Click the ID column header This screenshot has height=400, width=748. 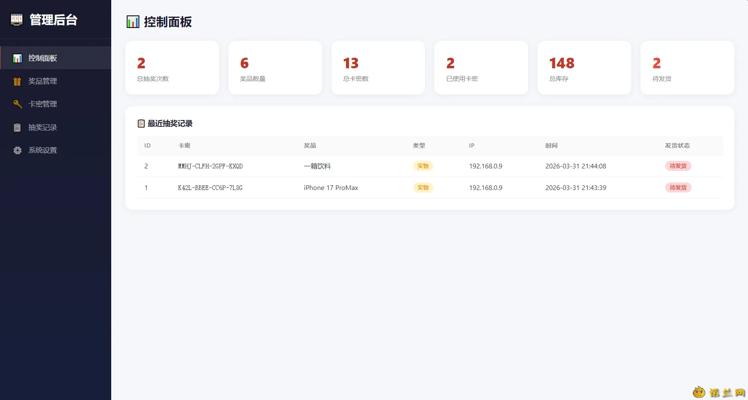coord(147,145)
